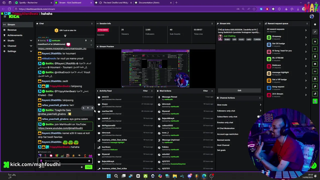Open All reward requests chevron

click(306, 30)
